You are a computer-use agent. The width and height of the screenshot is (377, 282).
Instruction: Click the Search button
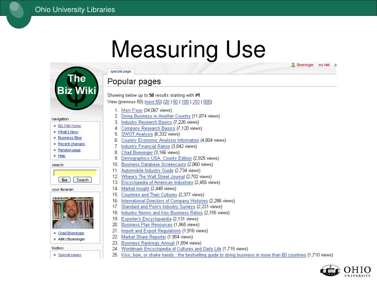click(82, 180)
